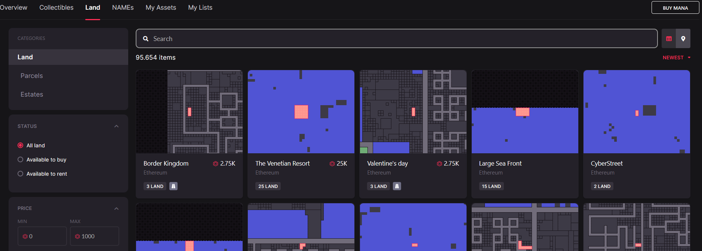Viewport: 702px width, 251px height.
Task: Open the My Assets tab
Action: pyautogui.click(x=161, y=7)
